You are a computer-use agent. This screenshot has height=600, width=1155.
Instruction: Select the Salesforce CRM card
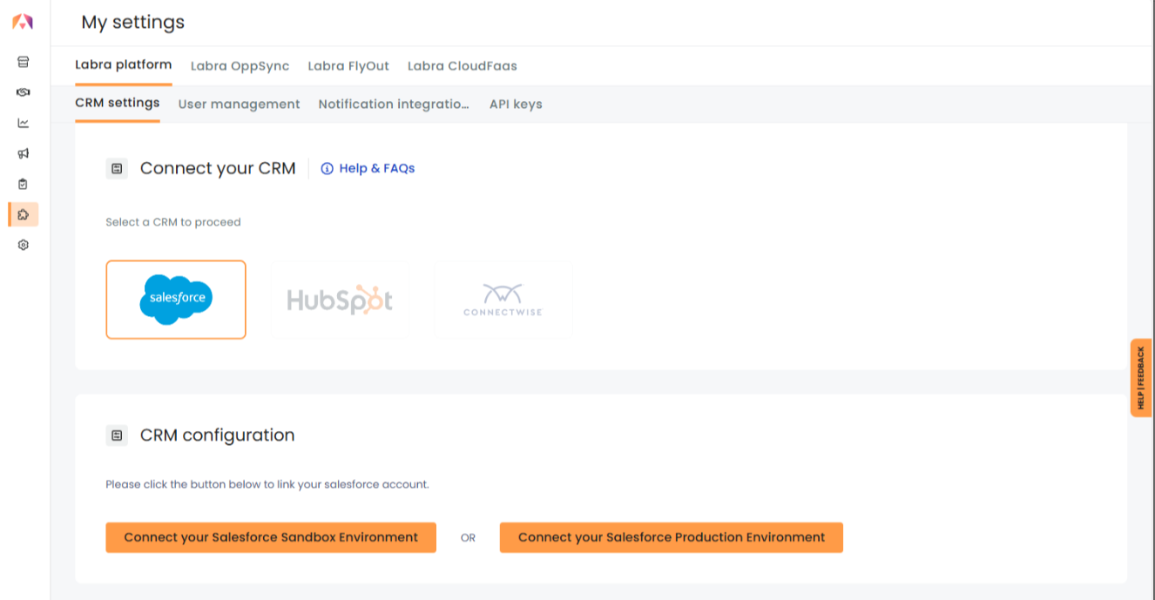(176, 300)
